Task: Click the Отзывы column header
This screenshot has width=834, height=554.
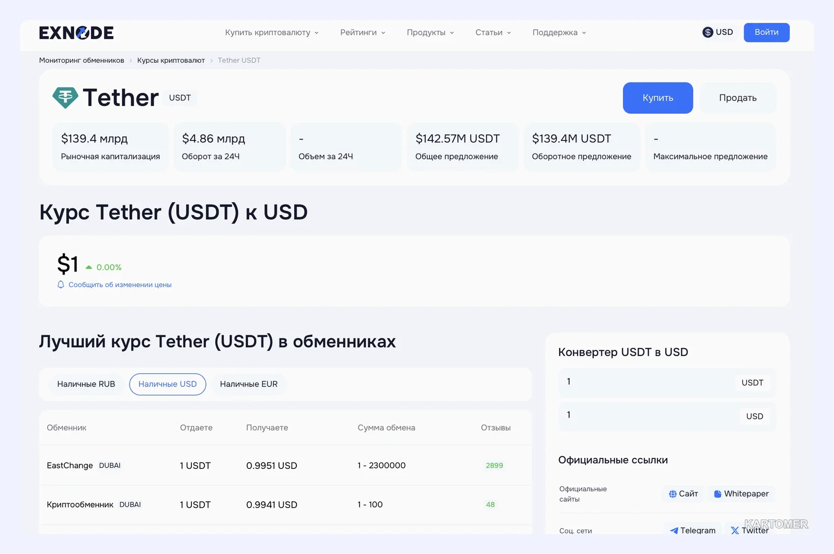Action: point(496,428)
